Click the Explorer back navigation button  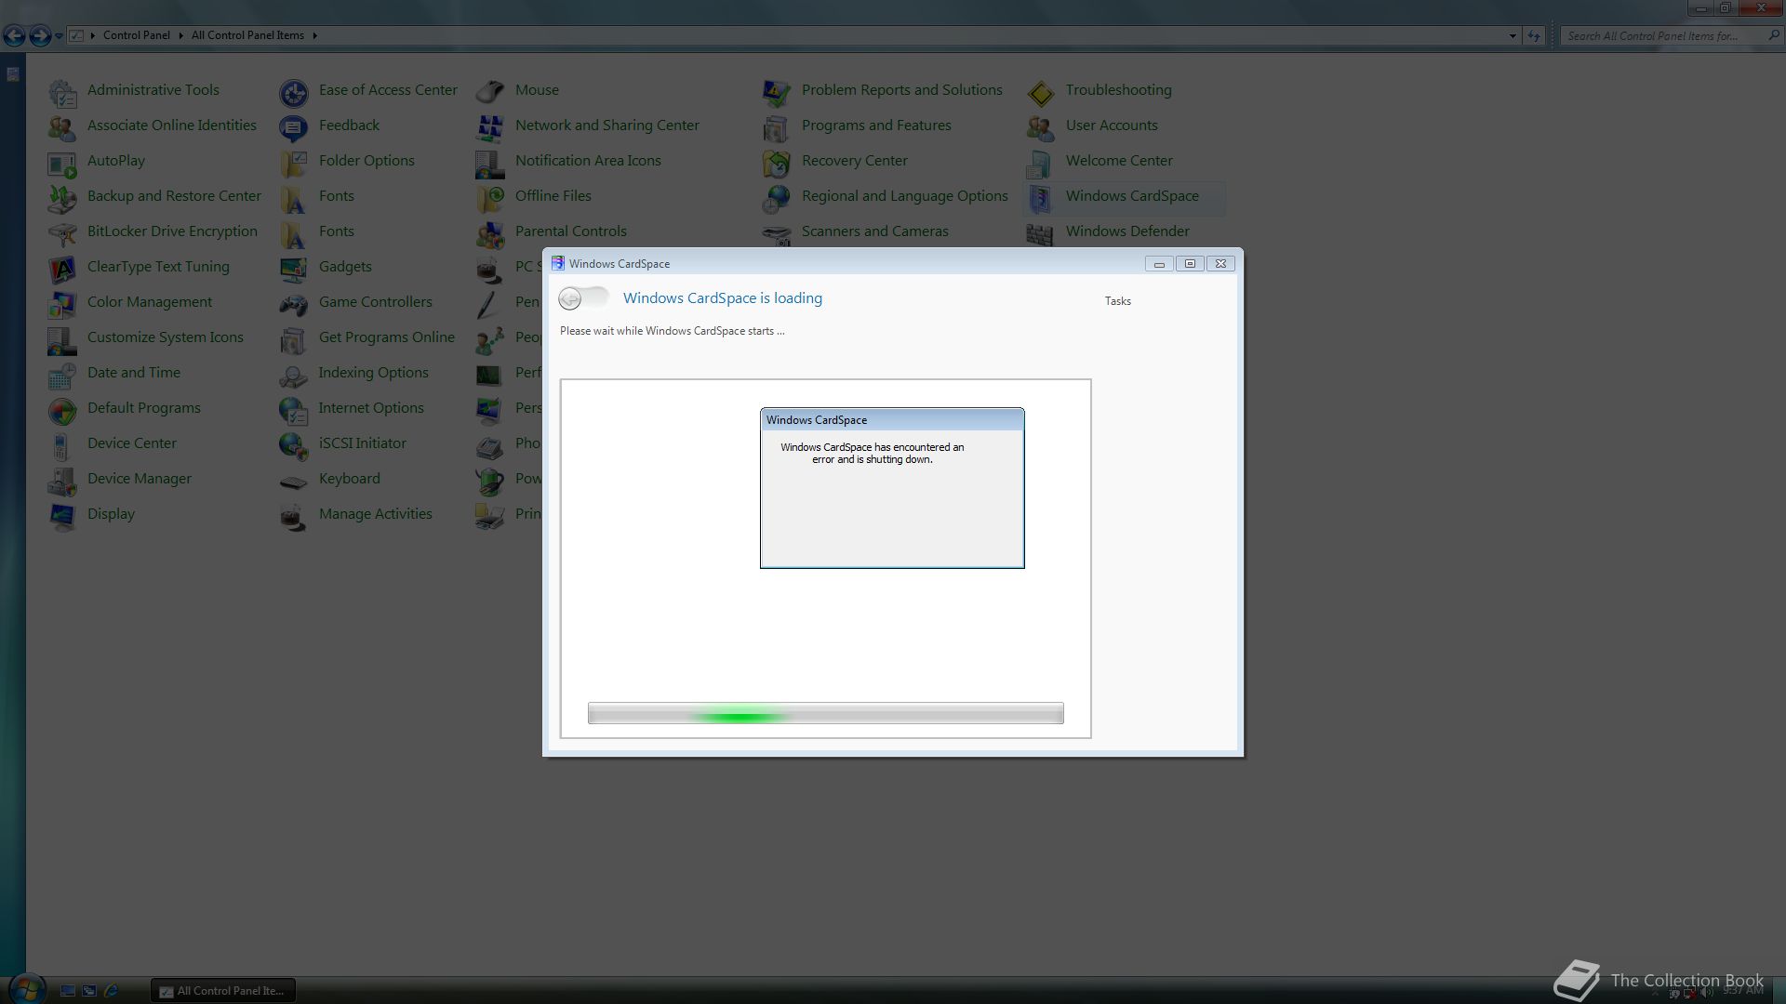point(14,35)
